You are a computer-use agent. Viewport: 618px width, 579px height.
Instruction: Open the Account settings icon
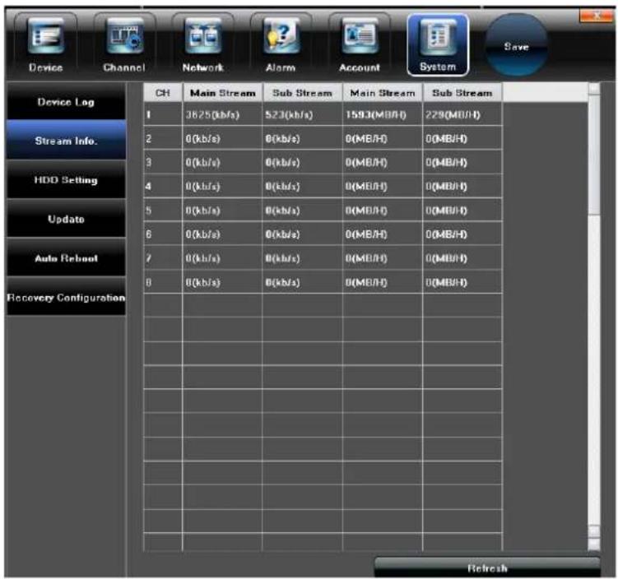360,45
